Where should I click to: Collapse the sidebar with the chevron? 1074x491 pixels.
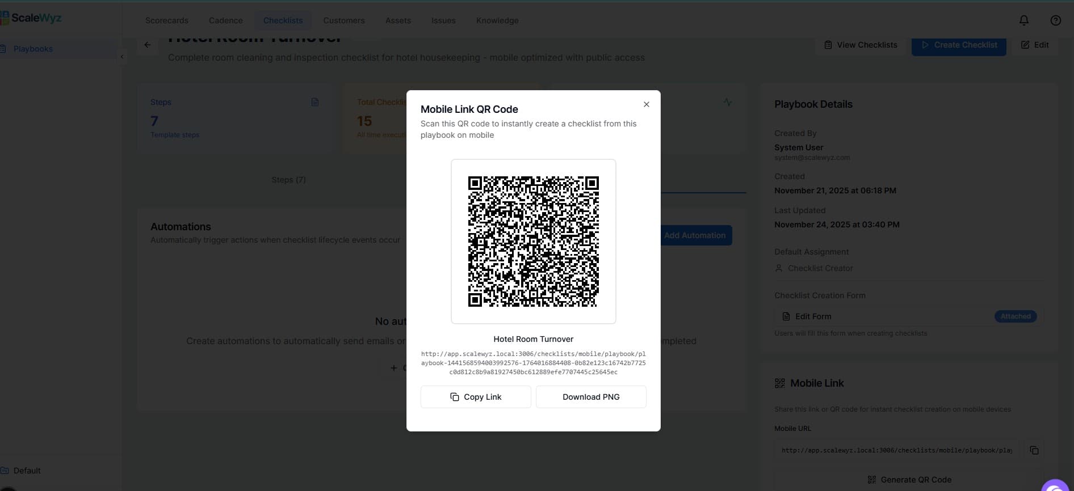[122, 57]
